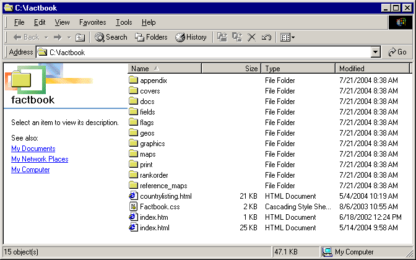Image resolution: width=416 pixels, height=260 pixels.
Task: Click the Address bar path field
Action: pos(204,53)
